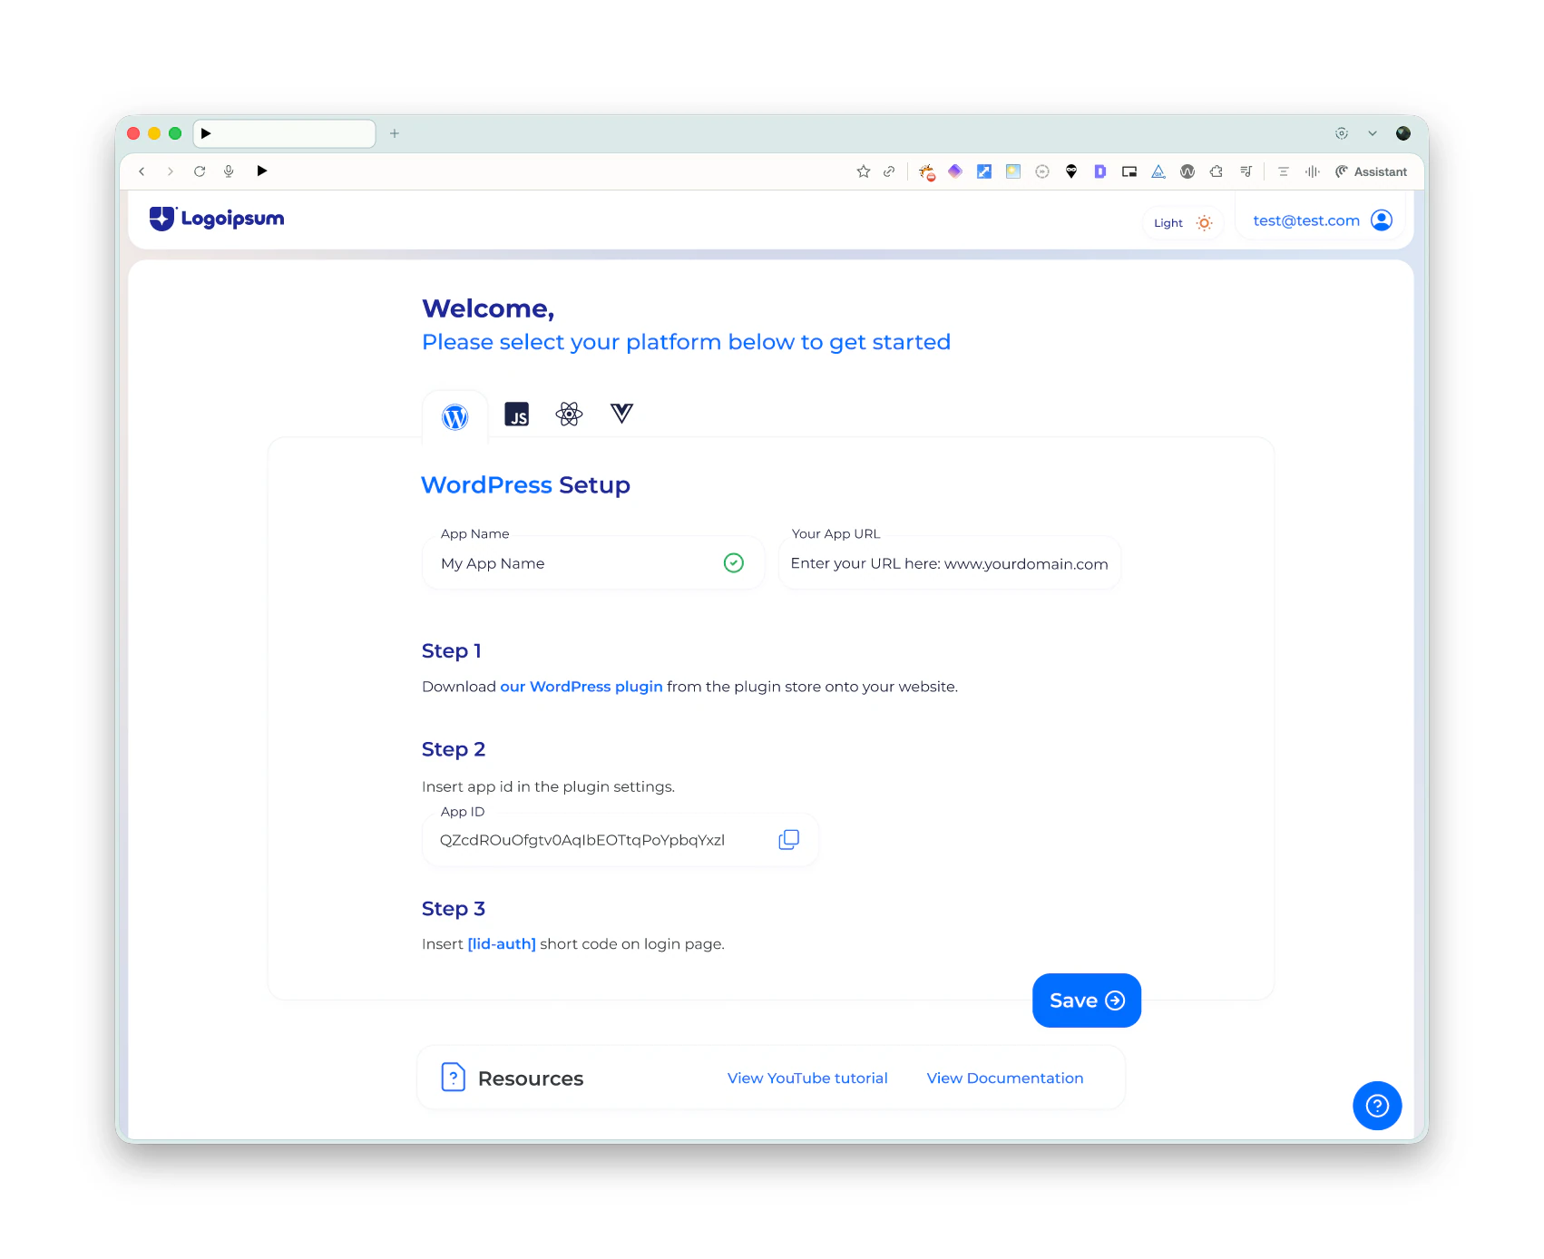This screenshot has width=1544, height=1259.
Task: Expand the tab list chevron
Action: (x=1373, y=133)
